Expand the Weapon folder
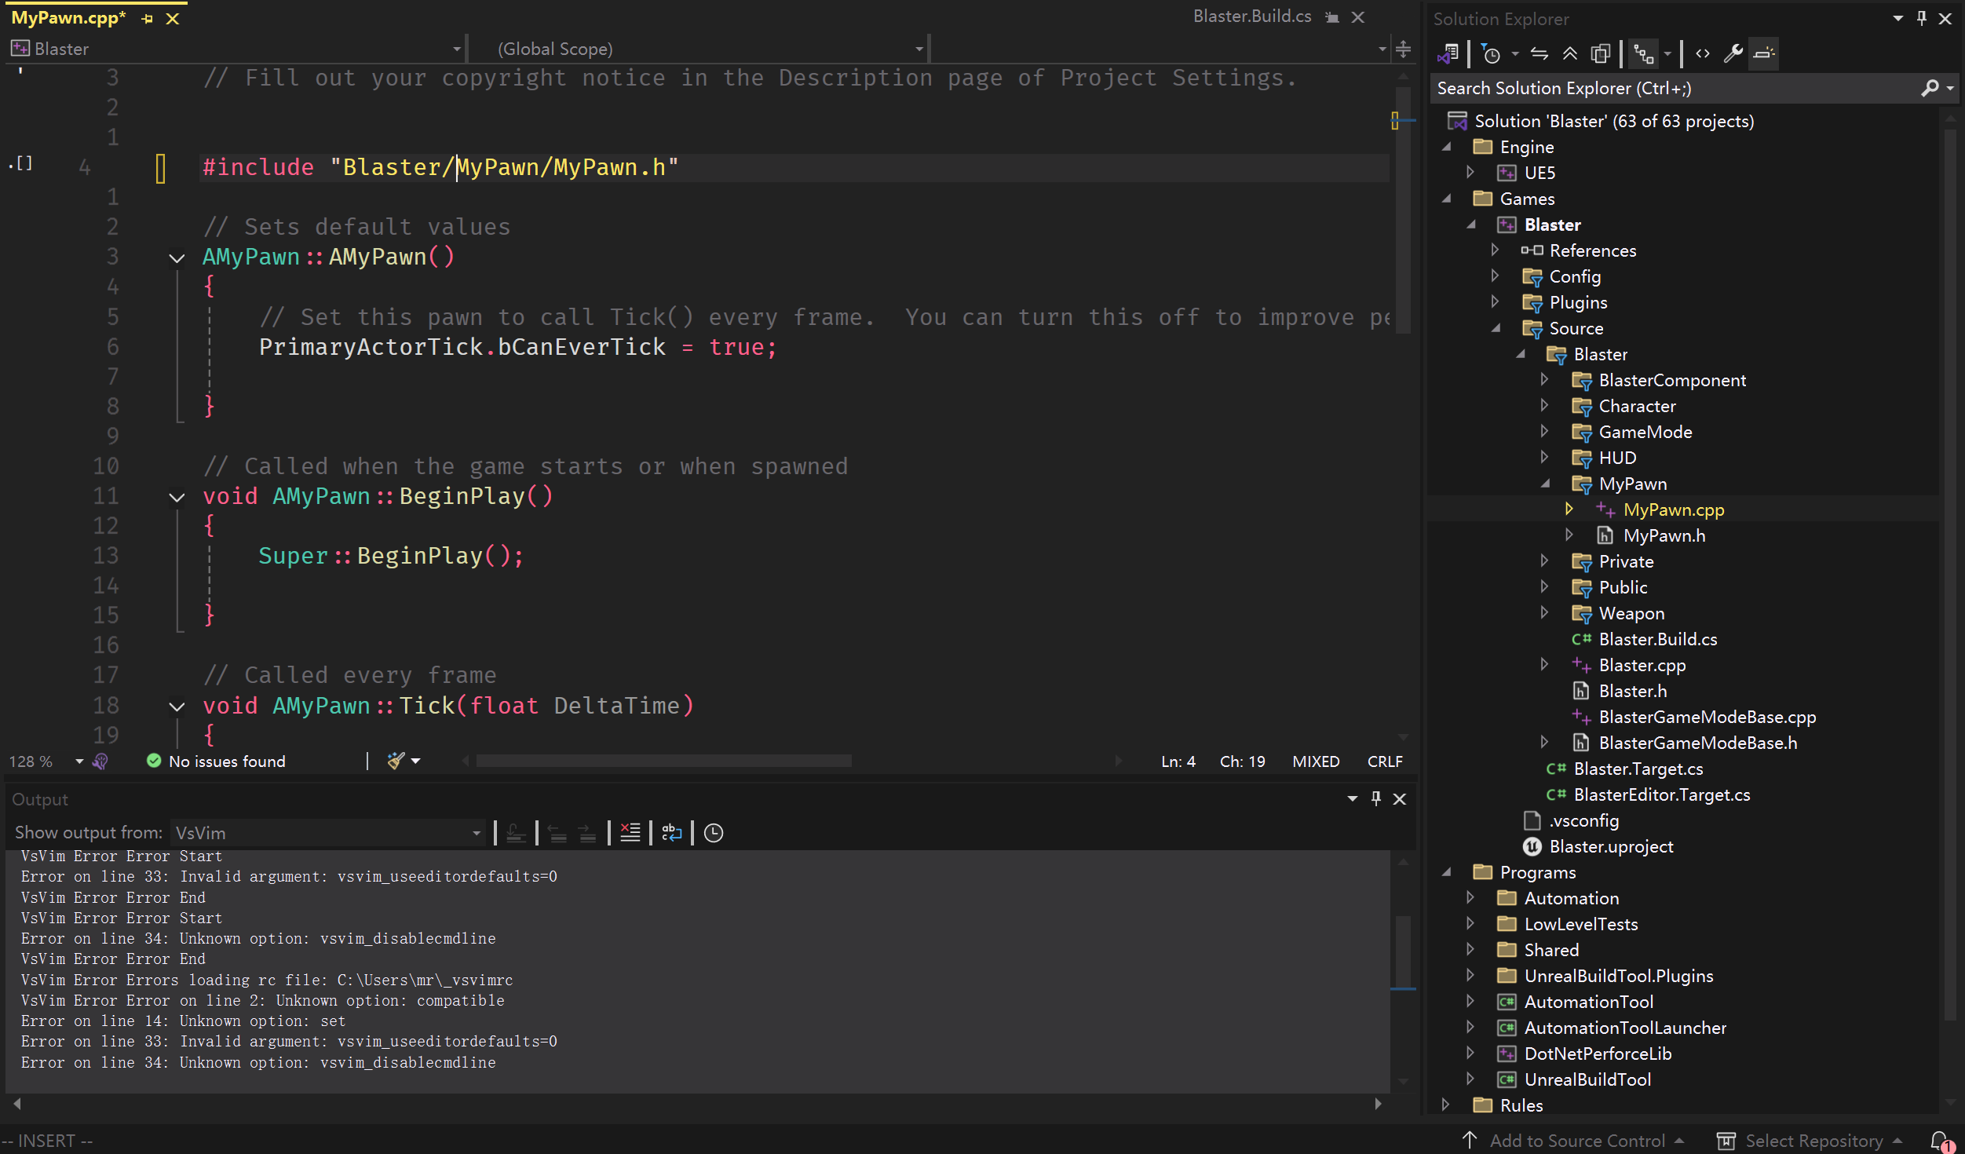This screenshot has height=1154, width=1965. pos(1544,612)
